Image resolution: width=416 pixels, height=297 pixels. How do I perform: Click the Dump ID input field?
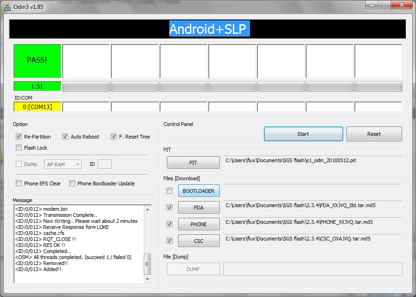[105, 164]
